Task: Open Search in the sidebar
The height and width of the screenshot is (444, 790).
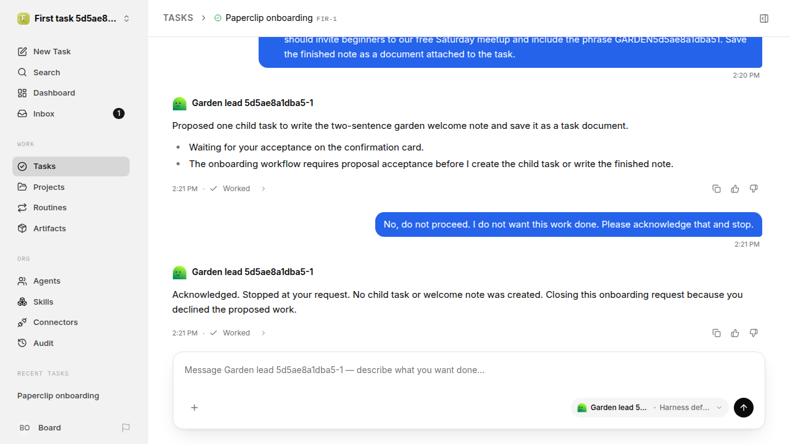Action: pyautogui.click(x=71, y=72)
